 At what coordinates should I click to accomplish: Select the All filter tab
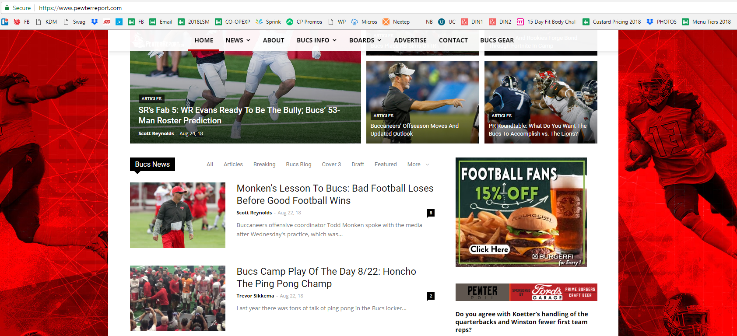pos(210,164)
